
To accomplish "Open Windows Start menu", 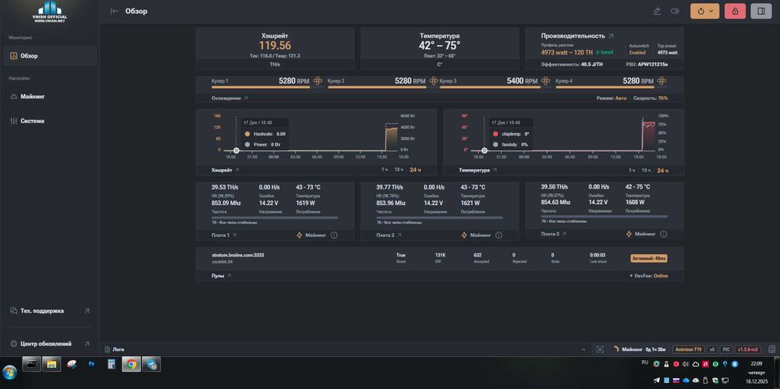I will (9, 372).
